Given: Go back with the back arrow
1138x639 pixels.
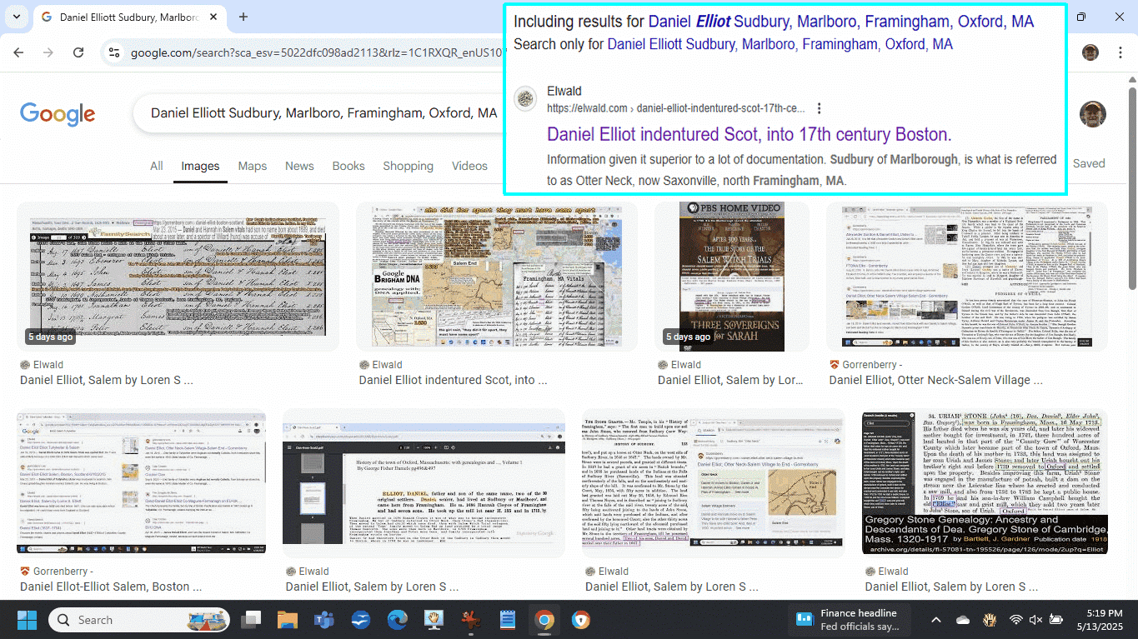Looking at the screenshot, I should 20,52.
